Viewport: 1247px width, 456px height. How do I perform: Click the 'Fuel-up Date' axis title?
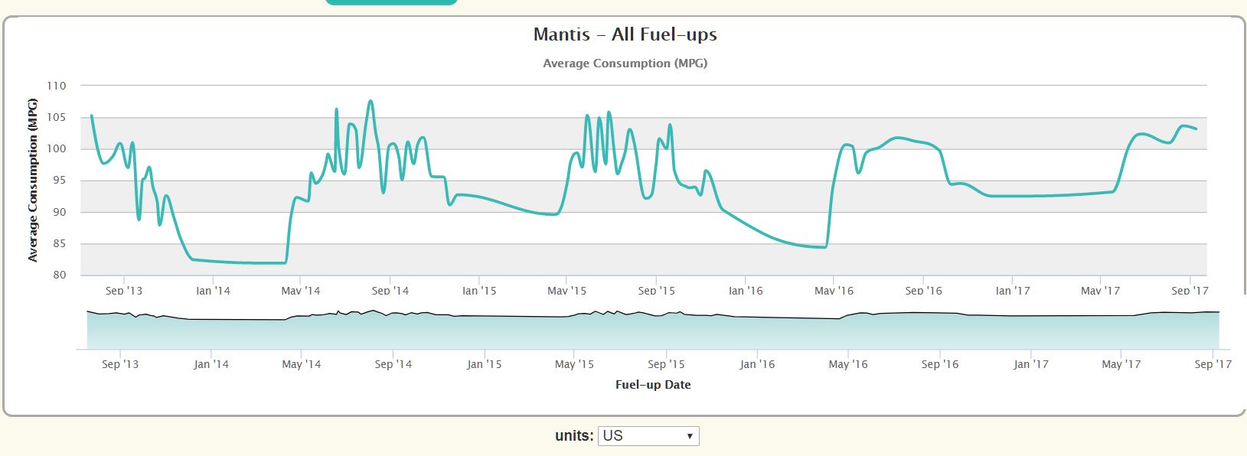click(653, 385)
